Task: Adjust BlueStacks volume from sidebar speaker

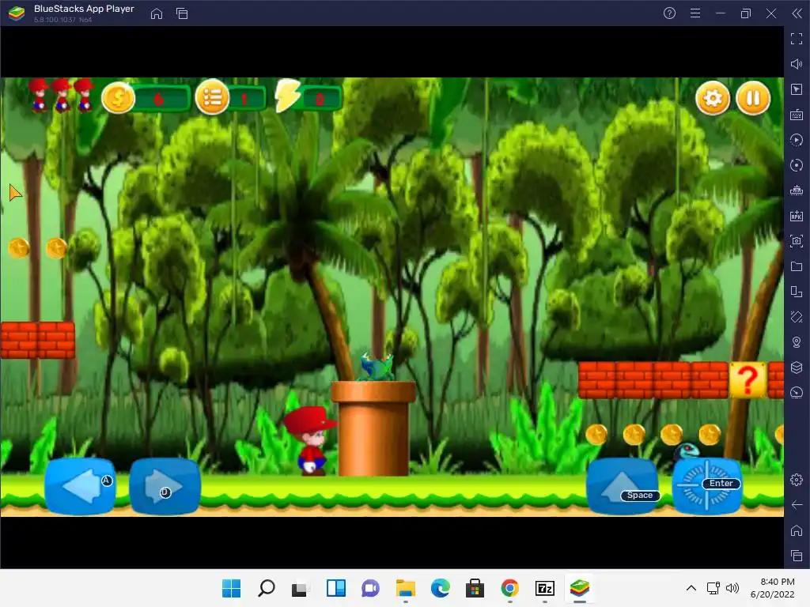Action: 797,64
